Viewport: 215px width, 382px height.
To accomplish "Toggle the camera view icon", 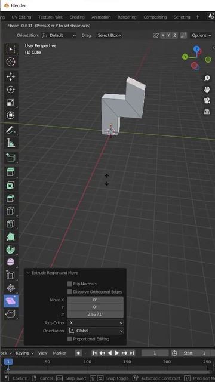I will (207, 101).
